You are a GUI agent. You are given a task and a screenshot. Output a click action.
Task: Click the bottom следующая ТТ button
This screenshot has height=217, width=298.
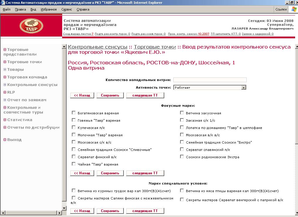point(145,211)
